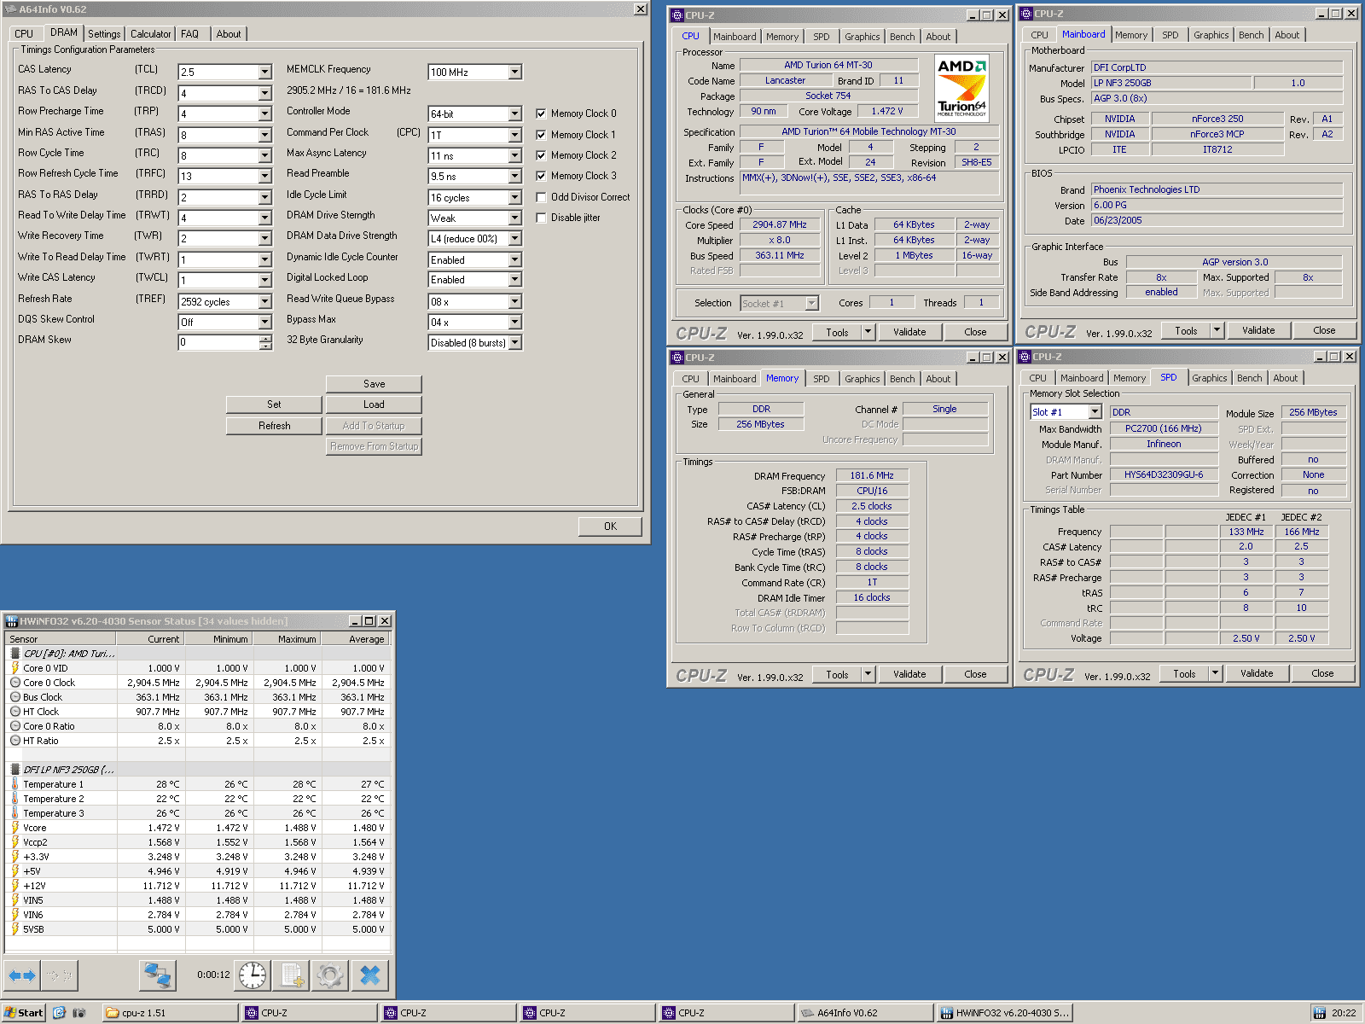This screenshot has width=1365, height=1024.
Task: Click the Bus Clock gauge icon
Action: (x=15, y=697)
